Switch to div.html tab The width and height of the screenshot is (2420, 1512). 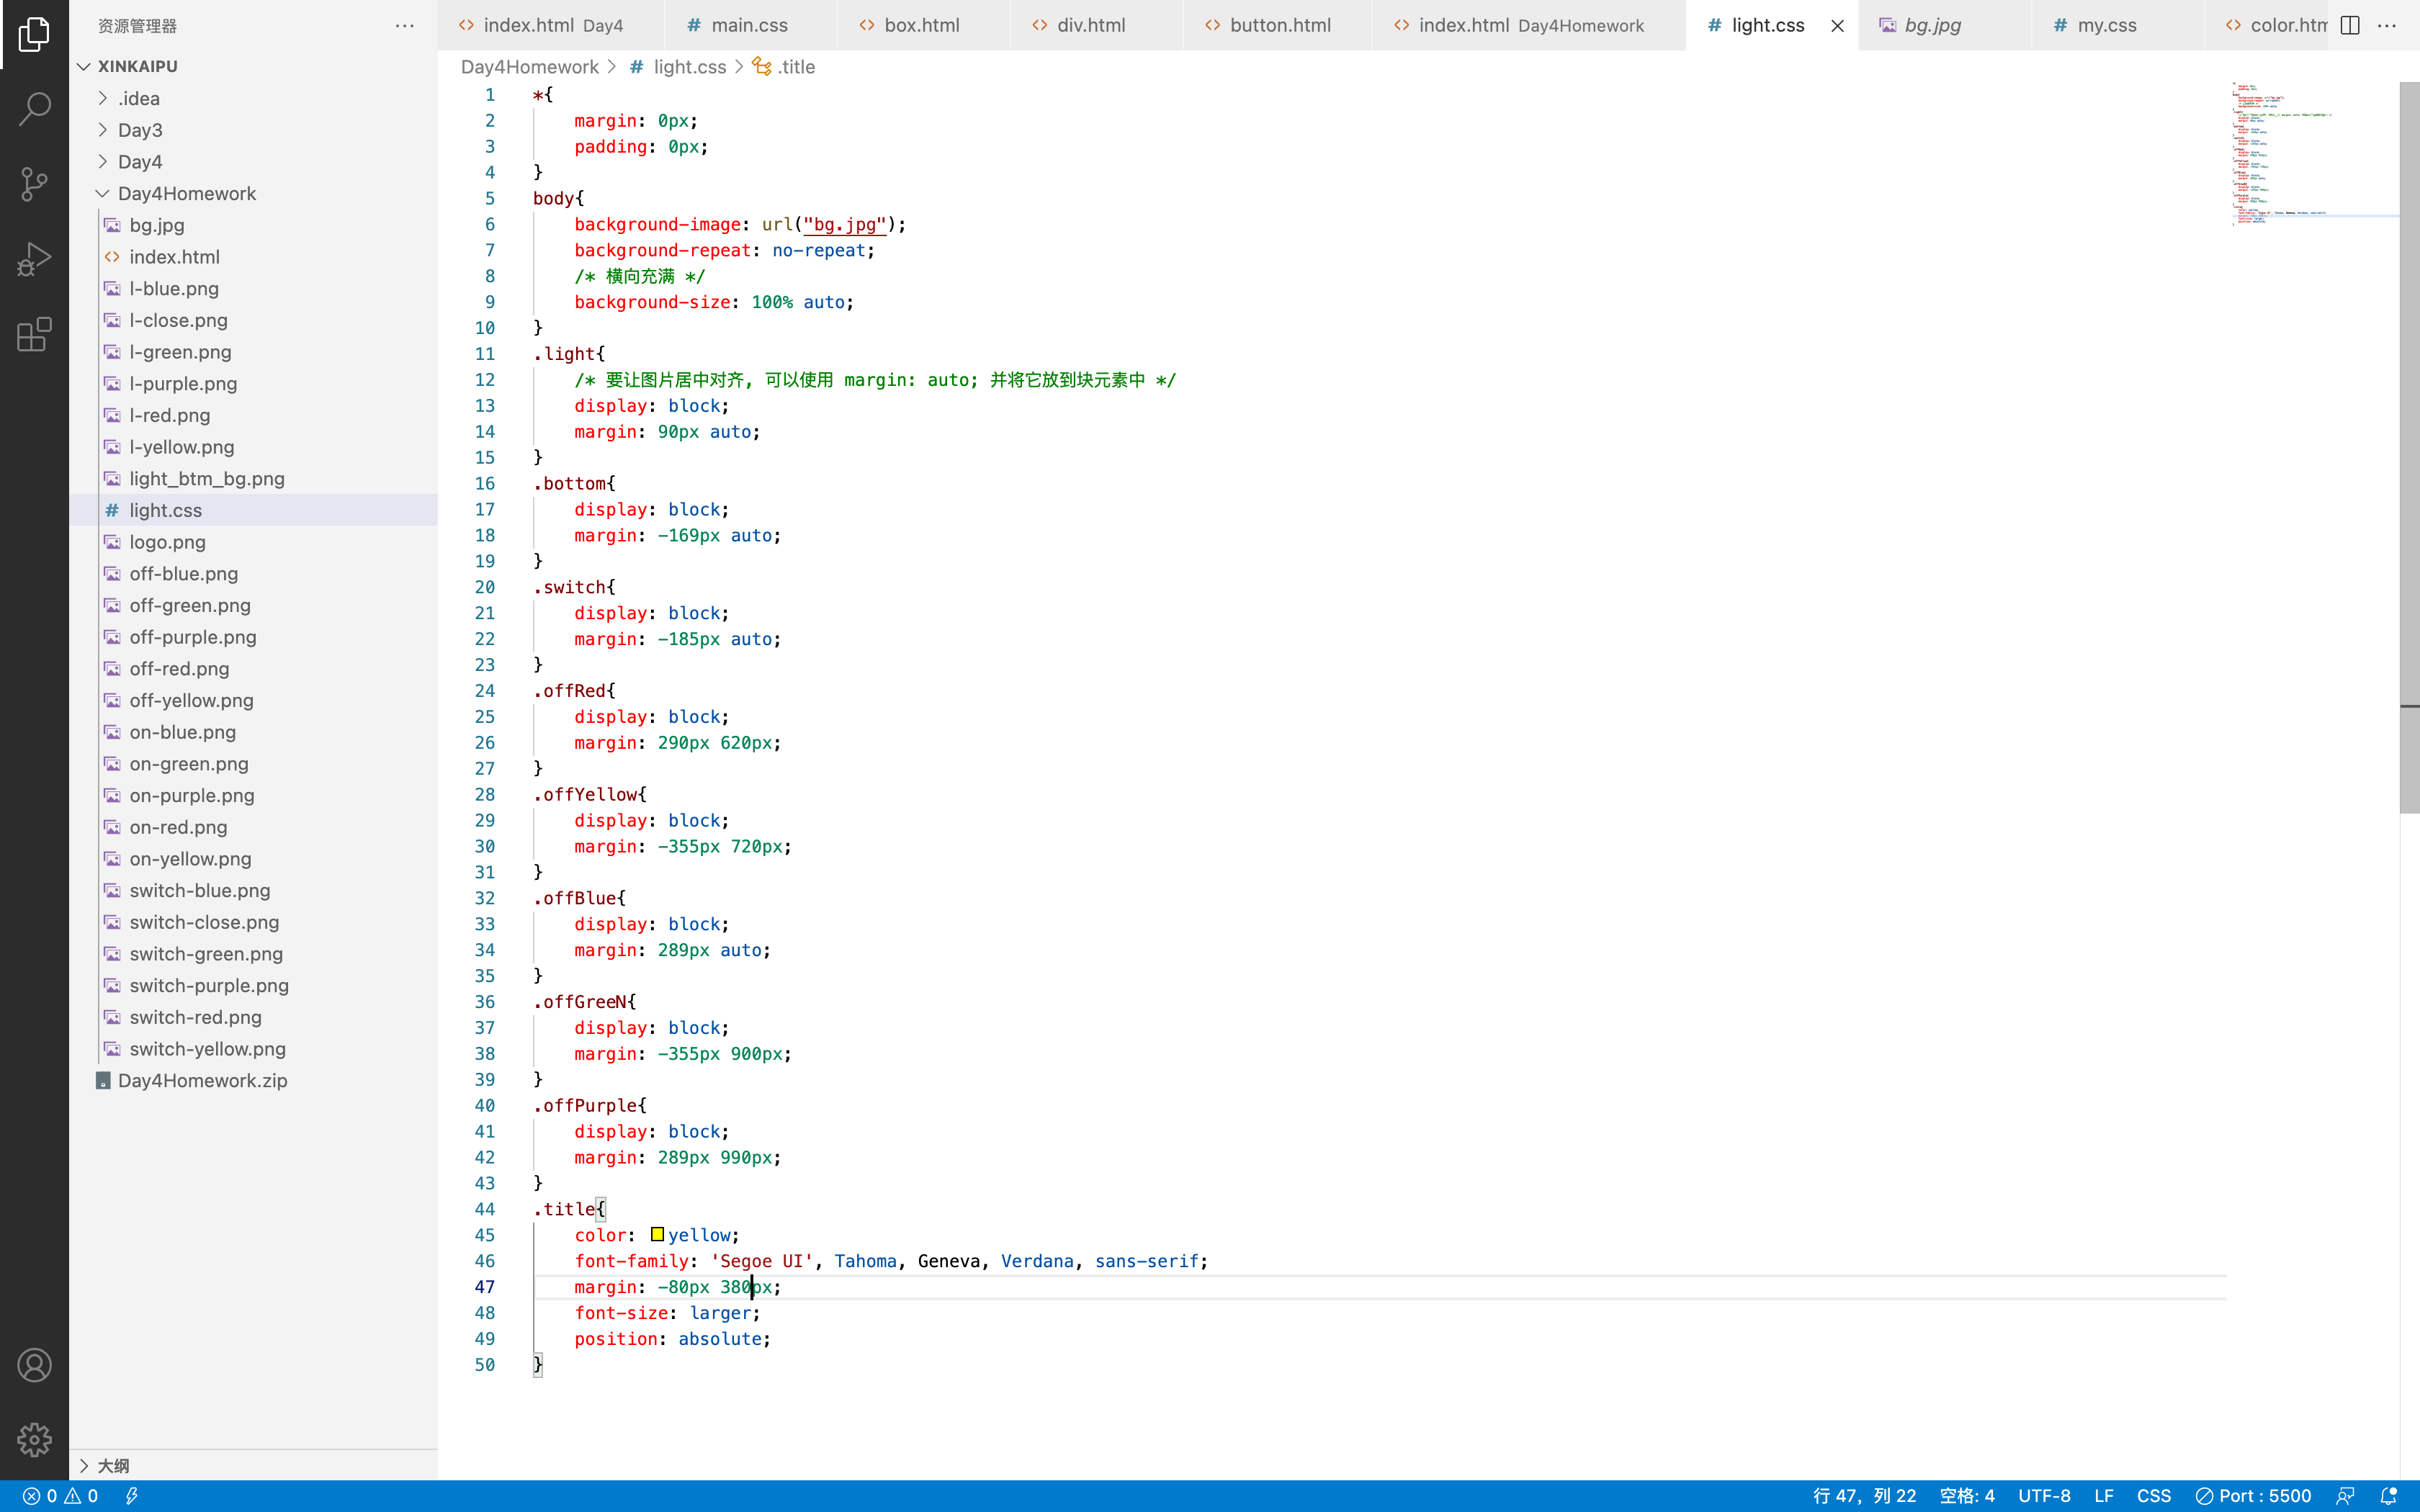click(1091, 25)
